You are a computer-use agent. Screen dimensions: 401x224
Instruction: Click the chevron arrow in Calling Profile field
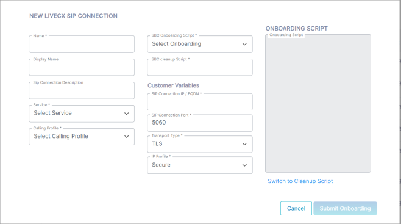(126, 137)
